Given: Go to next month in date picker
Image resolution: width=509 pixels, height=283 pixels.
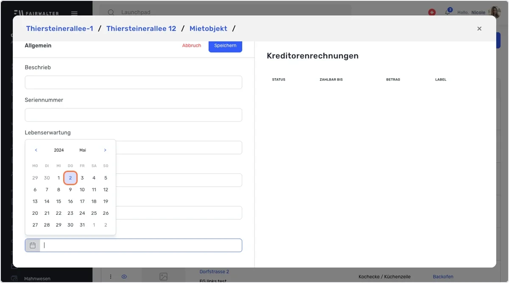Looking at the screenshot, I should coord(105,150).
